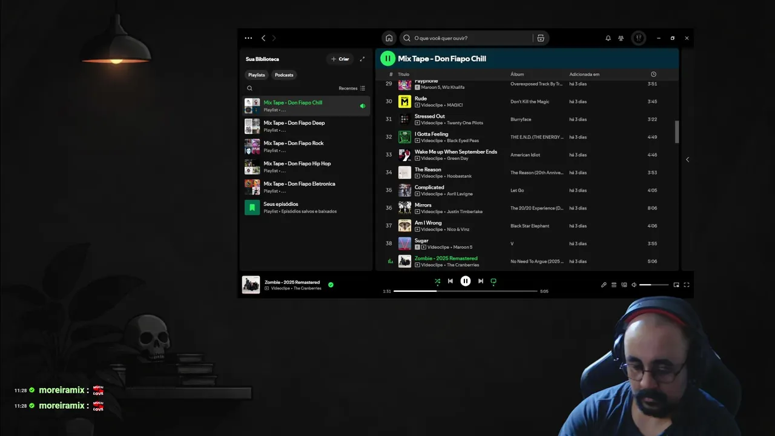Viewport: 775px width, 436px height.
Task: Open album link Blurryface
Action: pyautogui.click(x=521, y=119)
